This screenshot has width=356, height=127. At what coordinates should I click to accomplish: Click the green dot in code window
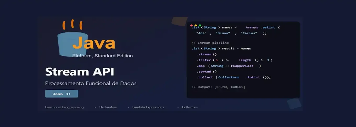click(200, 25)
